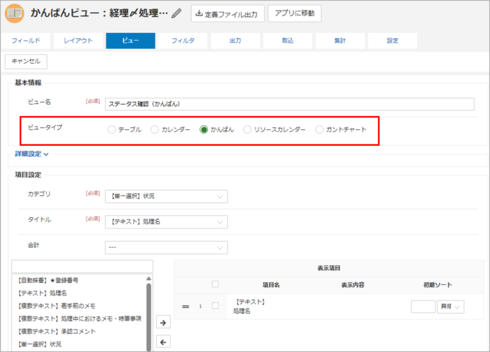Open the 出力 tab
The height and width of the screenshot is (352, 490).
[x=235, y=41]
